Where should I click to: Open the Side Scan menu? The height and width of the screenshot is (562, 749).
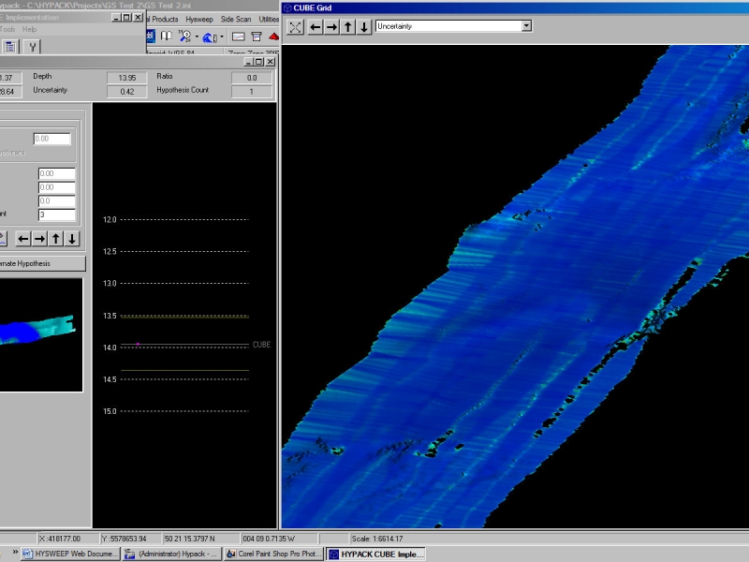235,19
